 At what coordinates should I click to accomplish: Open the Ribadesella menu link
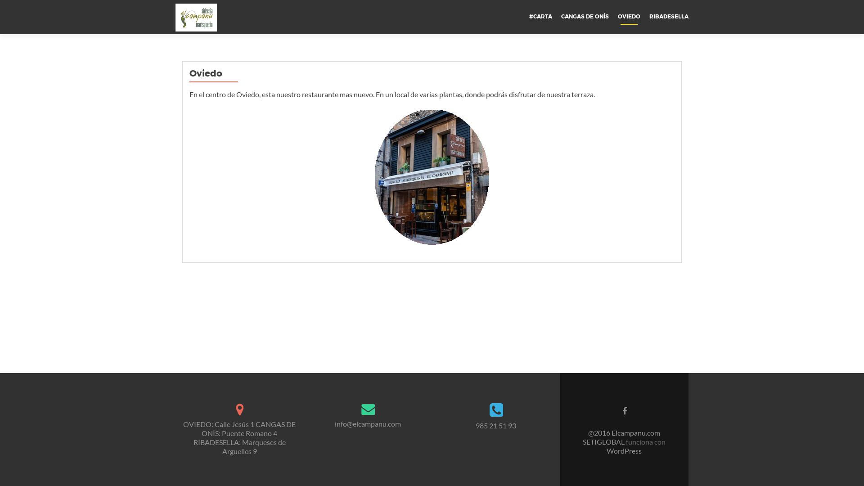click(x=668, y=17)
